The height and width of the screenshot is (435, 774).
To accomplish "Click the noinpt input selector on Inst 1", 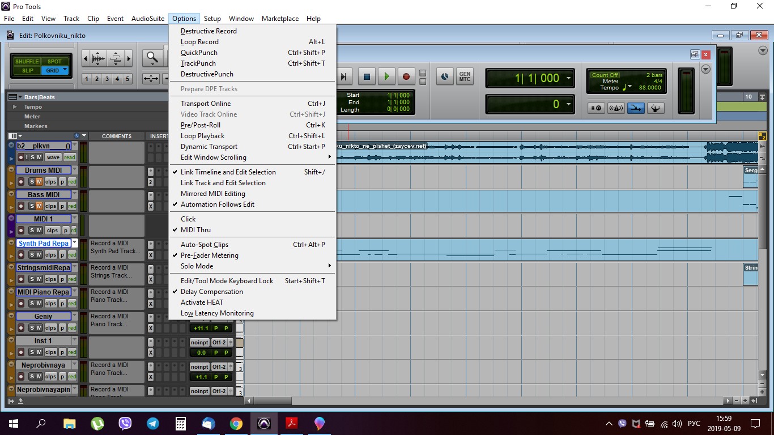I will tap(199, 343).
